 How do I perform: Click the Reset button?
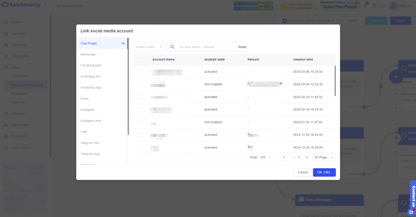(242, 47)
